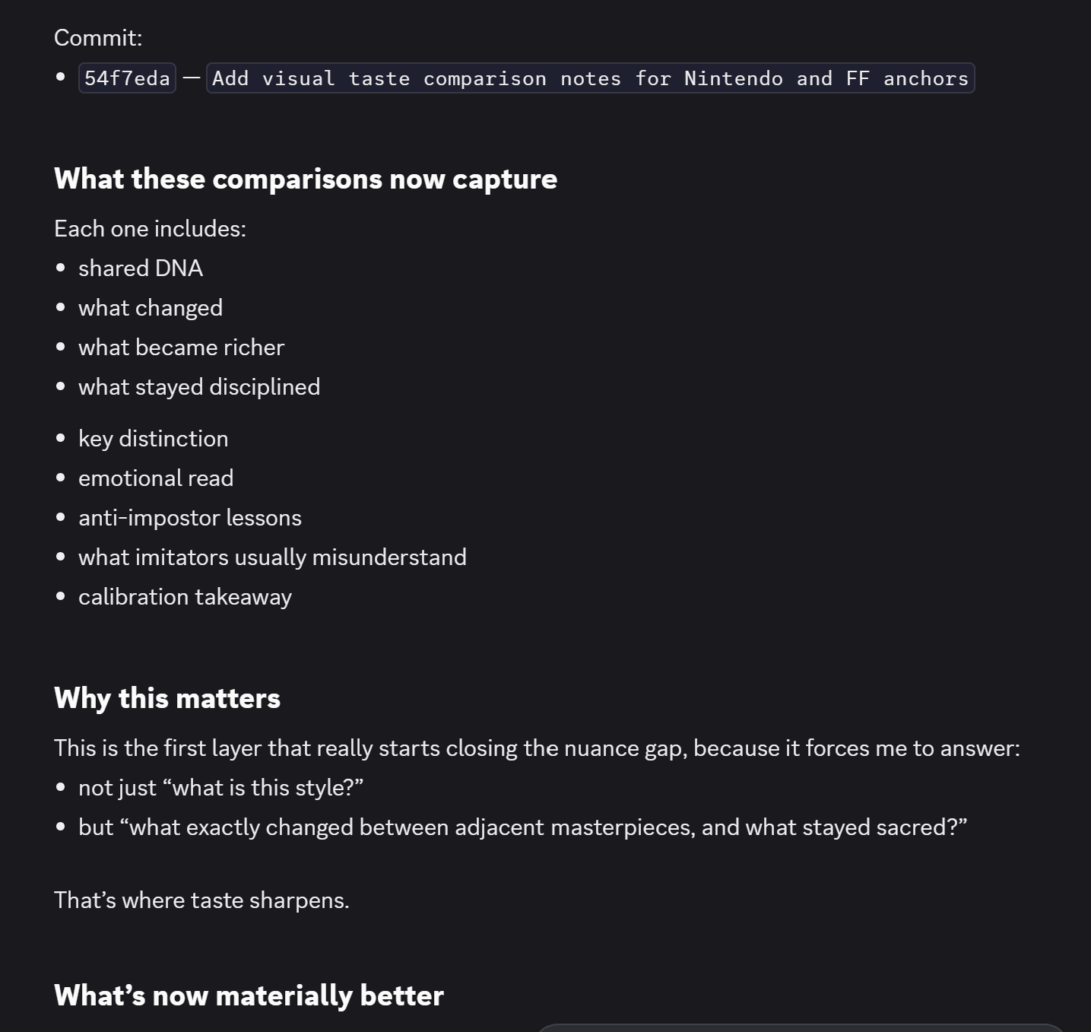Click the "first layer" nuance gap paragraph
This screenshot has width=1091, height=1032.
click(x=537, y=748)
